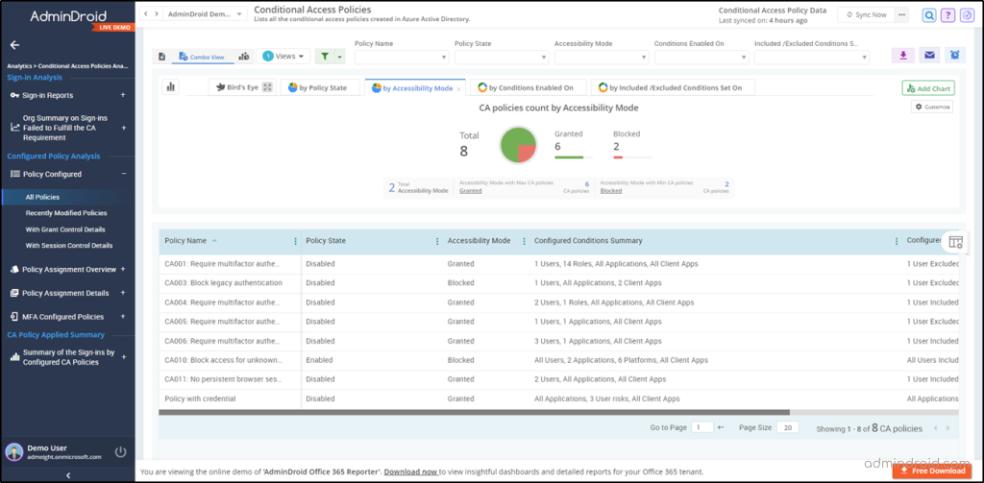
Task: Switch to the by Policy State tab
Action: point(322,87)
